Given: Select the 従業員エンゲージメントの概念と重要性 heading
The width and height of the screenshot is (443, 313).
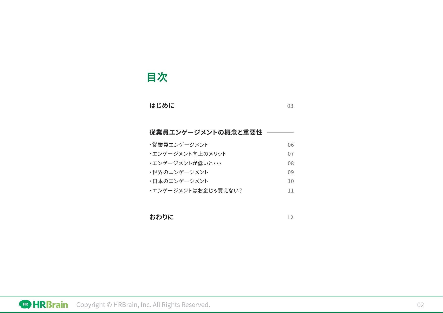Looking at the screenshot, I should click(206, 132).
